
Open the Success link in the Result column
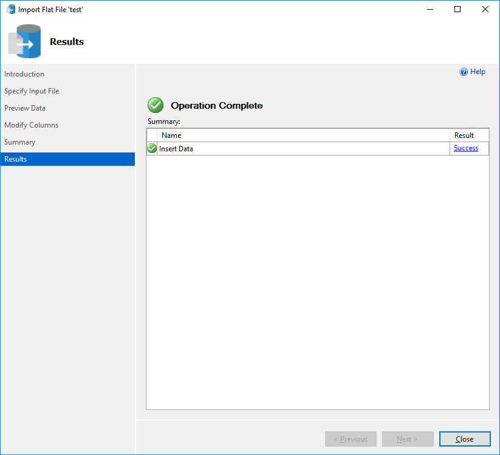(465, 148)
